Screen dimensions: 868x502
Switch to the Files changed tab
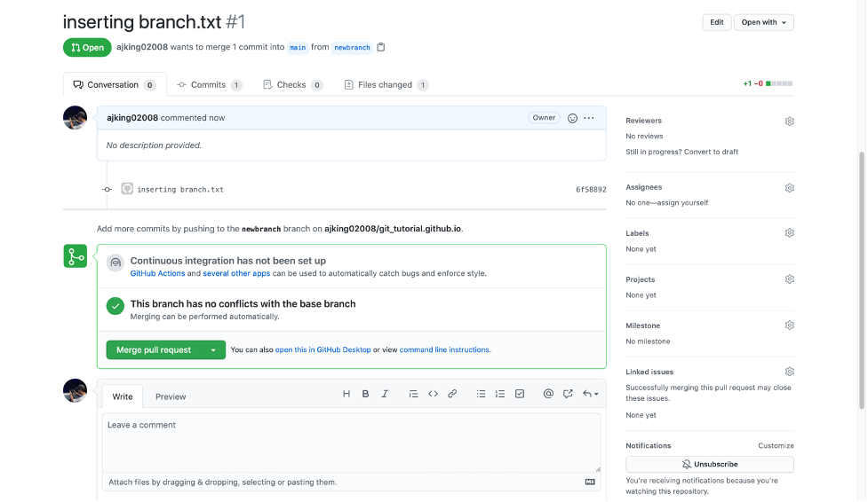[x=386, y=85]
